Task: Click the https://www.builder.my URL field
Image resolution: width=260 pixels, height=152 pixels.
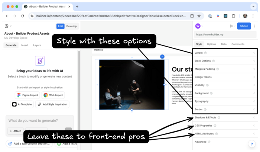Action: (x=225, y=35)
